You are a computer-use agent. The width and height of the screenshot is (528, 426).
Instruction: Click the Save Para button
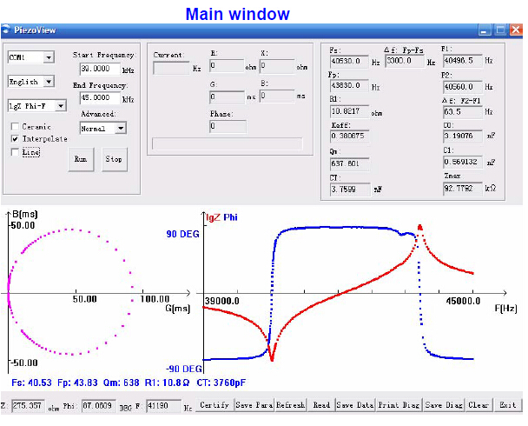254,405
